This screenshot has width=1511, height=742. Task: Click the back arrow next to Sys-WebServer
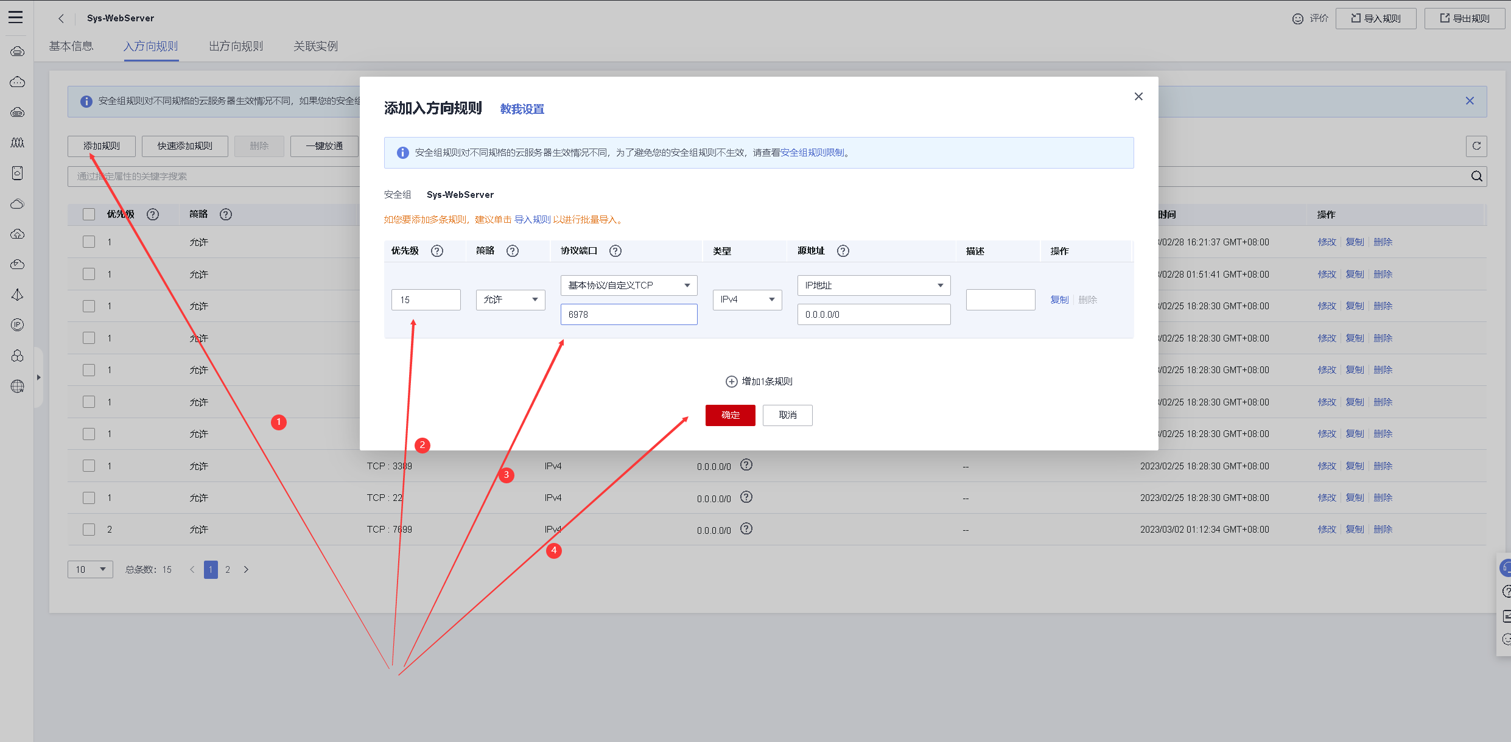pyautogui.click(x=61, y=18)
